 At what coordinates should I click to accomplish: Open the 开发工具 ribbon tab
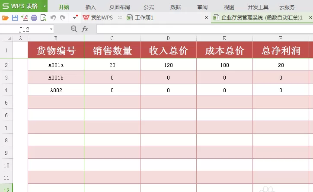click(258, 7)
